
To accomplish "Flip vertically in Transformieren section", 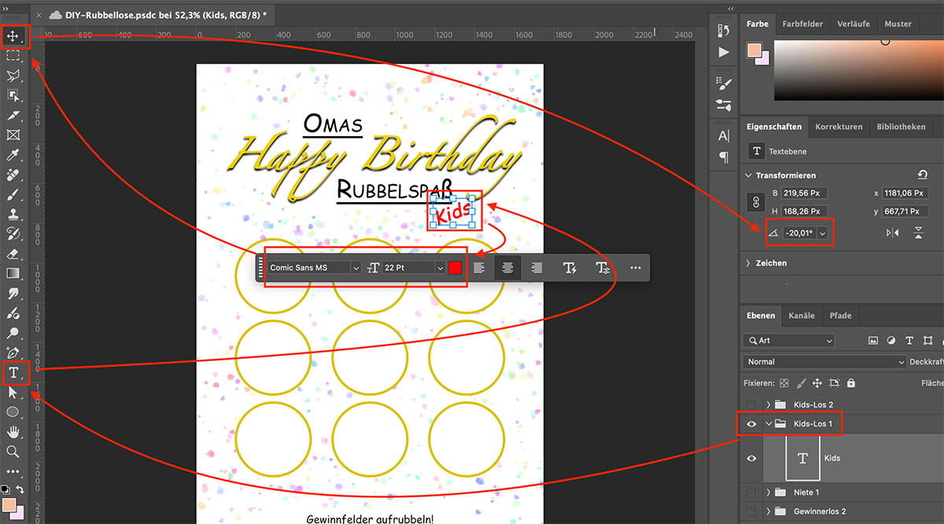I will (x=919, y=233).
